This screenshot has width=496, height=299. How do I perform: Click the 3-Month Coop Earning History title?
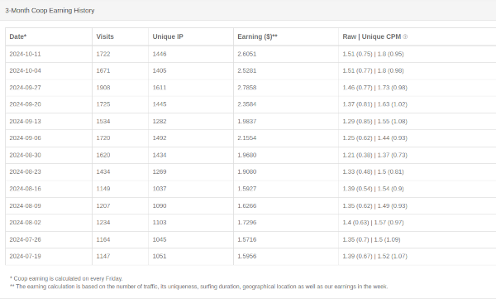point(50,11)
